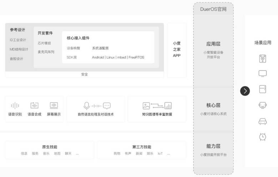The width and height of the screenshot is (278, 177).
Task: Click the 参考设计 heading
Action: [x=17, y=30]
